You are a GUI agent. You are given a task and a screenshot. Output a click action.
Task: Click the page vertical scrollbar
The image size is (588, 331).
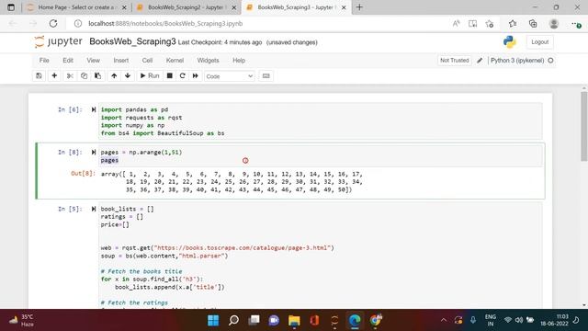[x=584, y=127]
